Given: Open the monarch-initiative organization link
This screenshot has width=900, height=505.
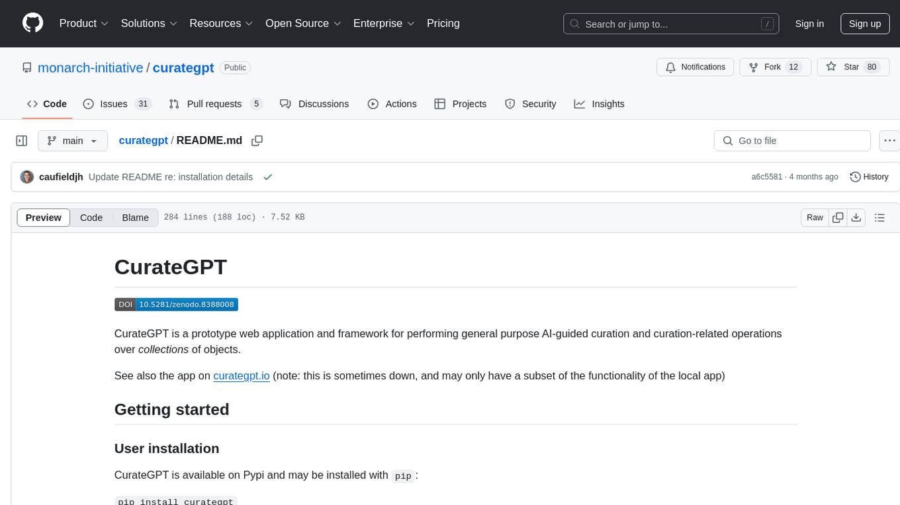Looking at the screenshot, I should (91, 67).
